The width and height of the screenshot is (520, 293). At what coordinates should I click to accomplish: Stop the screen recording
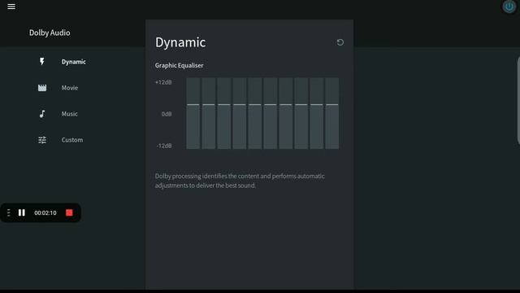pos(69,212)
